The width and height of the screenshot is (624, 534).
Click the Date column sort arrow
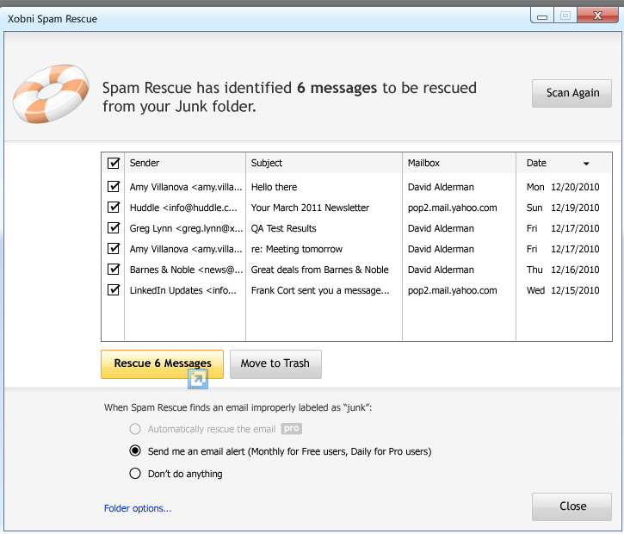point(586,164)
